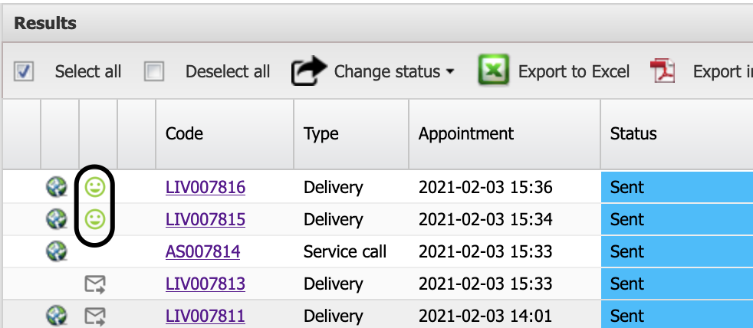Click the green smiley icon for LIV007815

pyautogui.click(x=94, y=219)
